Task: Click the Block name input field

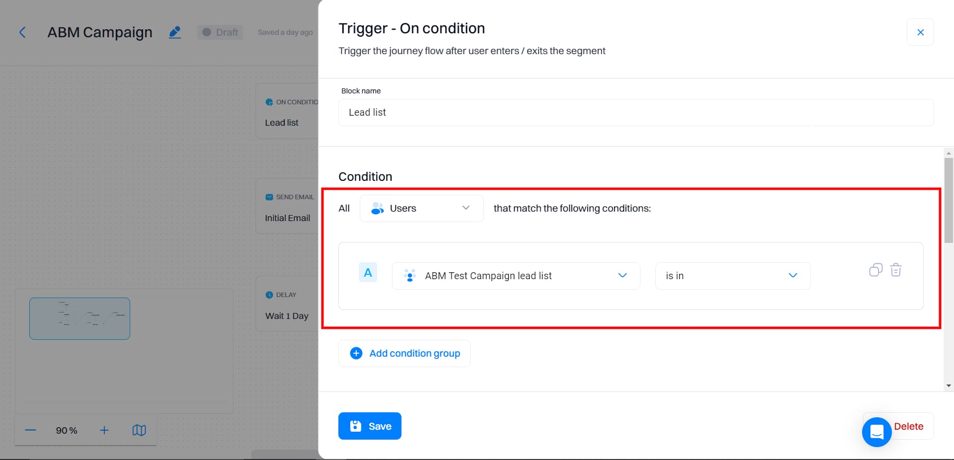Action: (x=636, y=112)
